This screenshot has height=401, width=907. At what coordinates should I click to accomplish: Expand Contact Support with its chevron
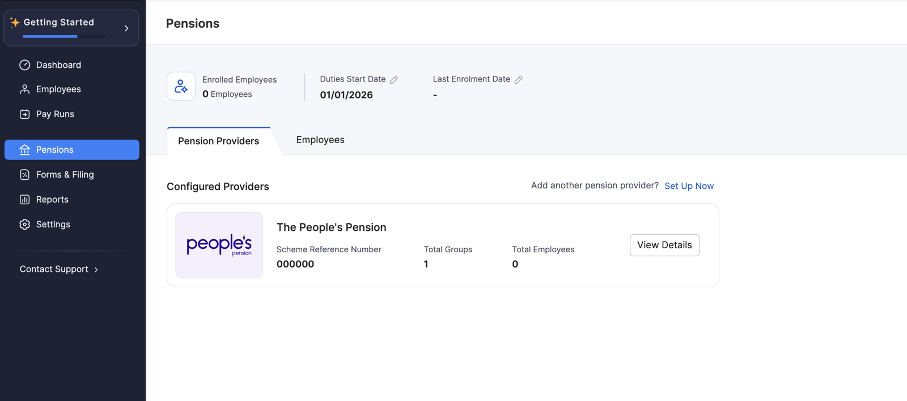click(96, 270)
